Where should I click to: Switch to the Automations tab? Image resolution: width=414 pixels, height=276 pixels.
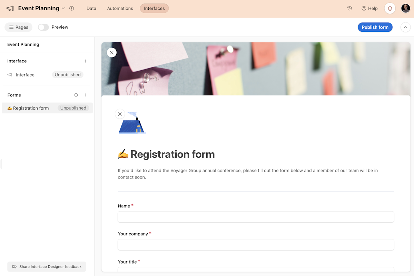pos(120,8)
